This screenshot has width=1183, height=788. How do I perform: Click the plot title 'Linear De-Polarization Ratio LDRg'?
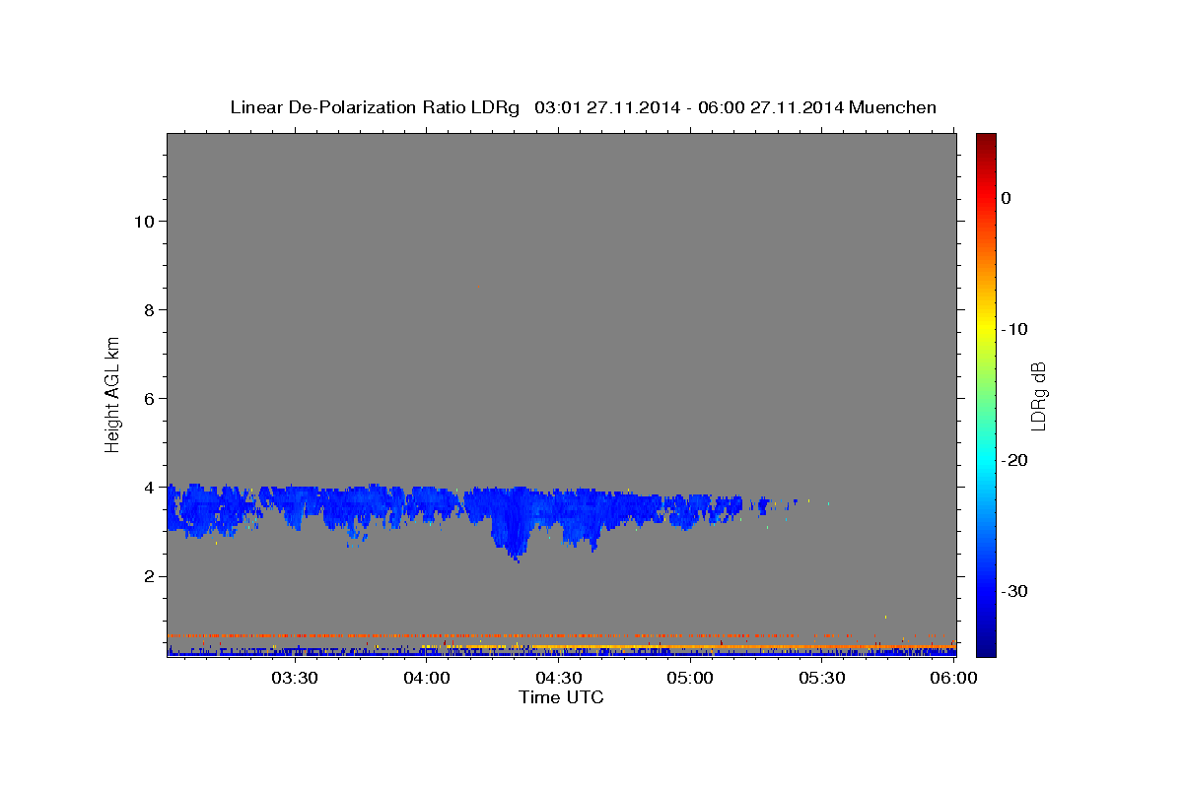coord(375,107)
